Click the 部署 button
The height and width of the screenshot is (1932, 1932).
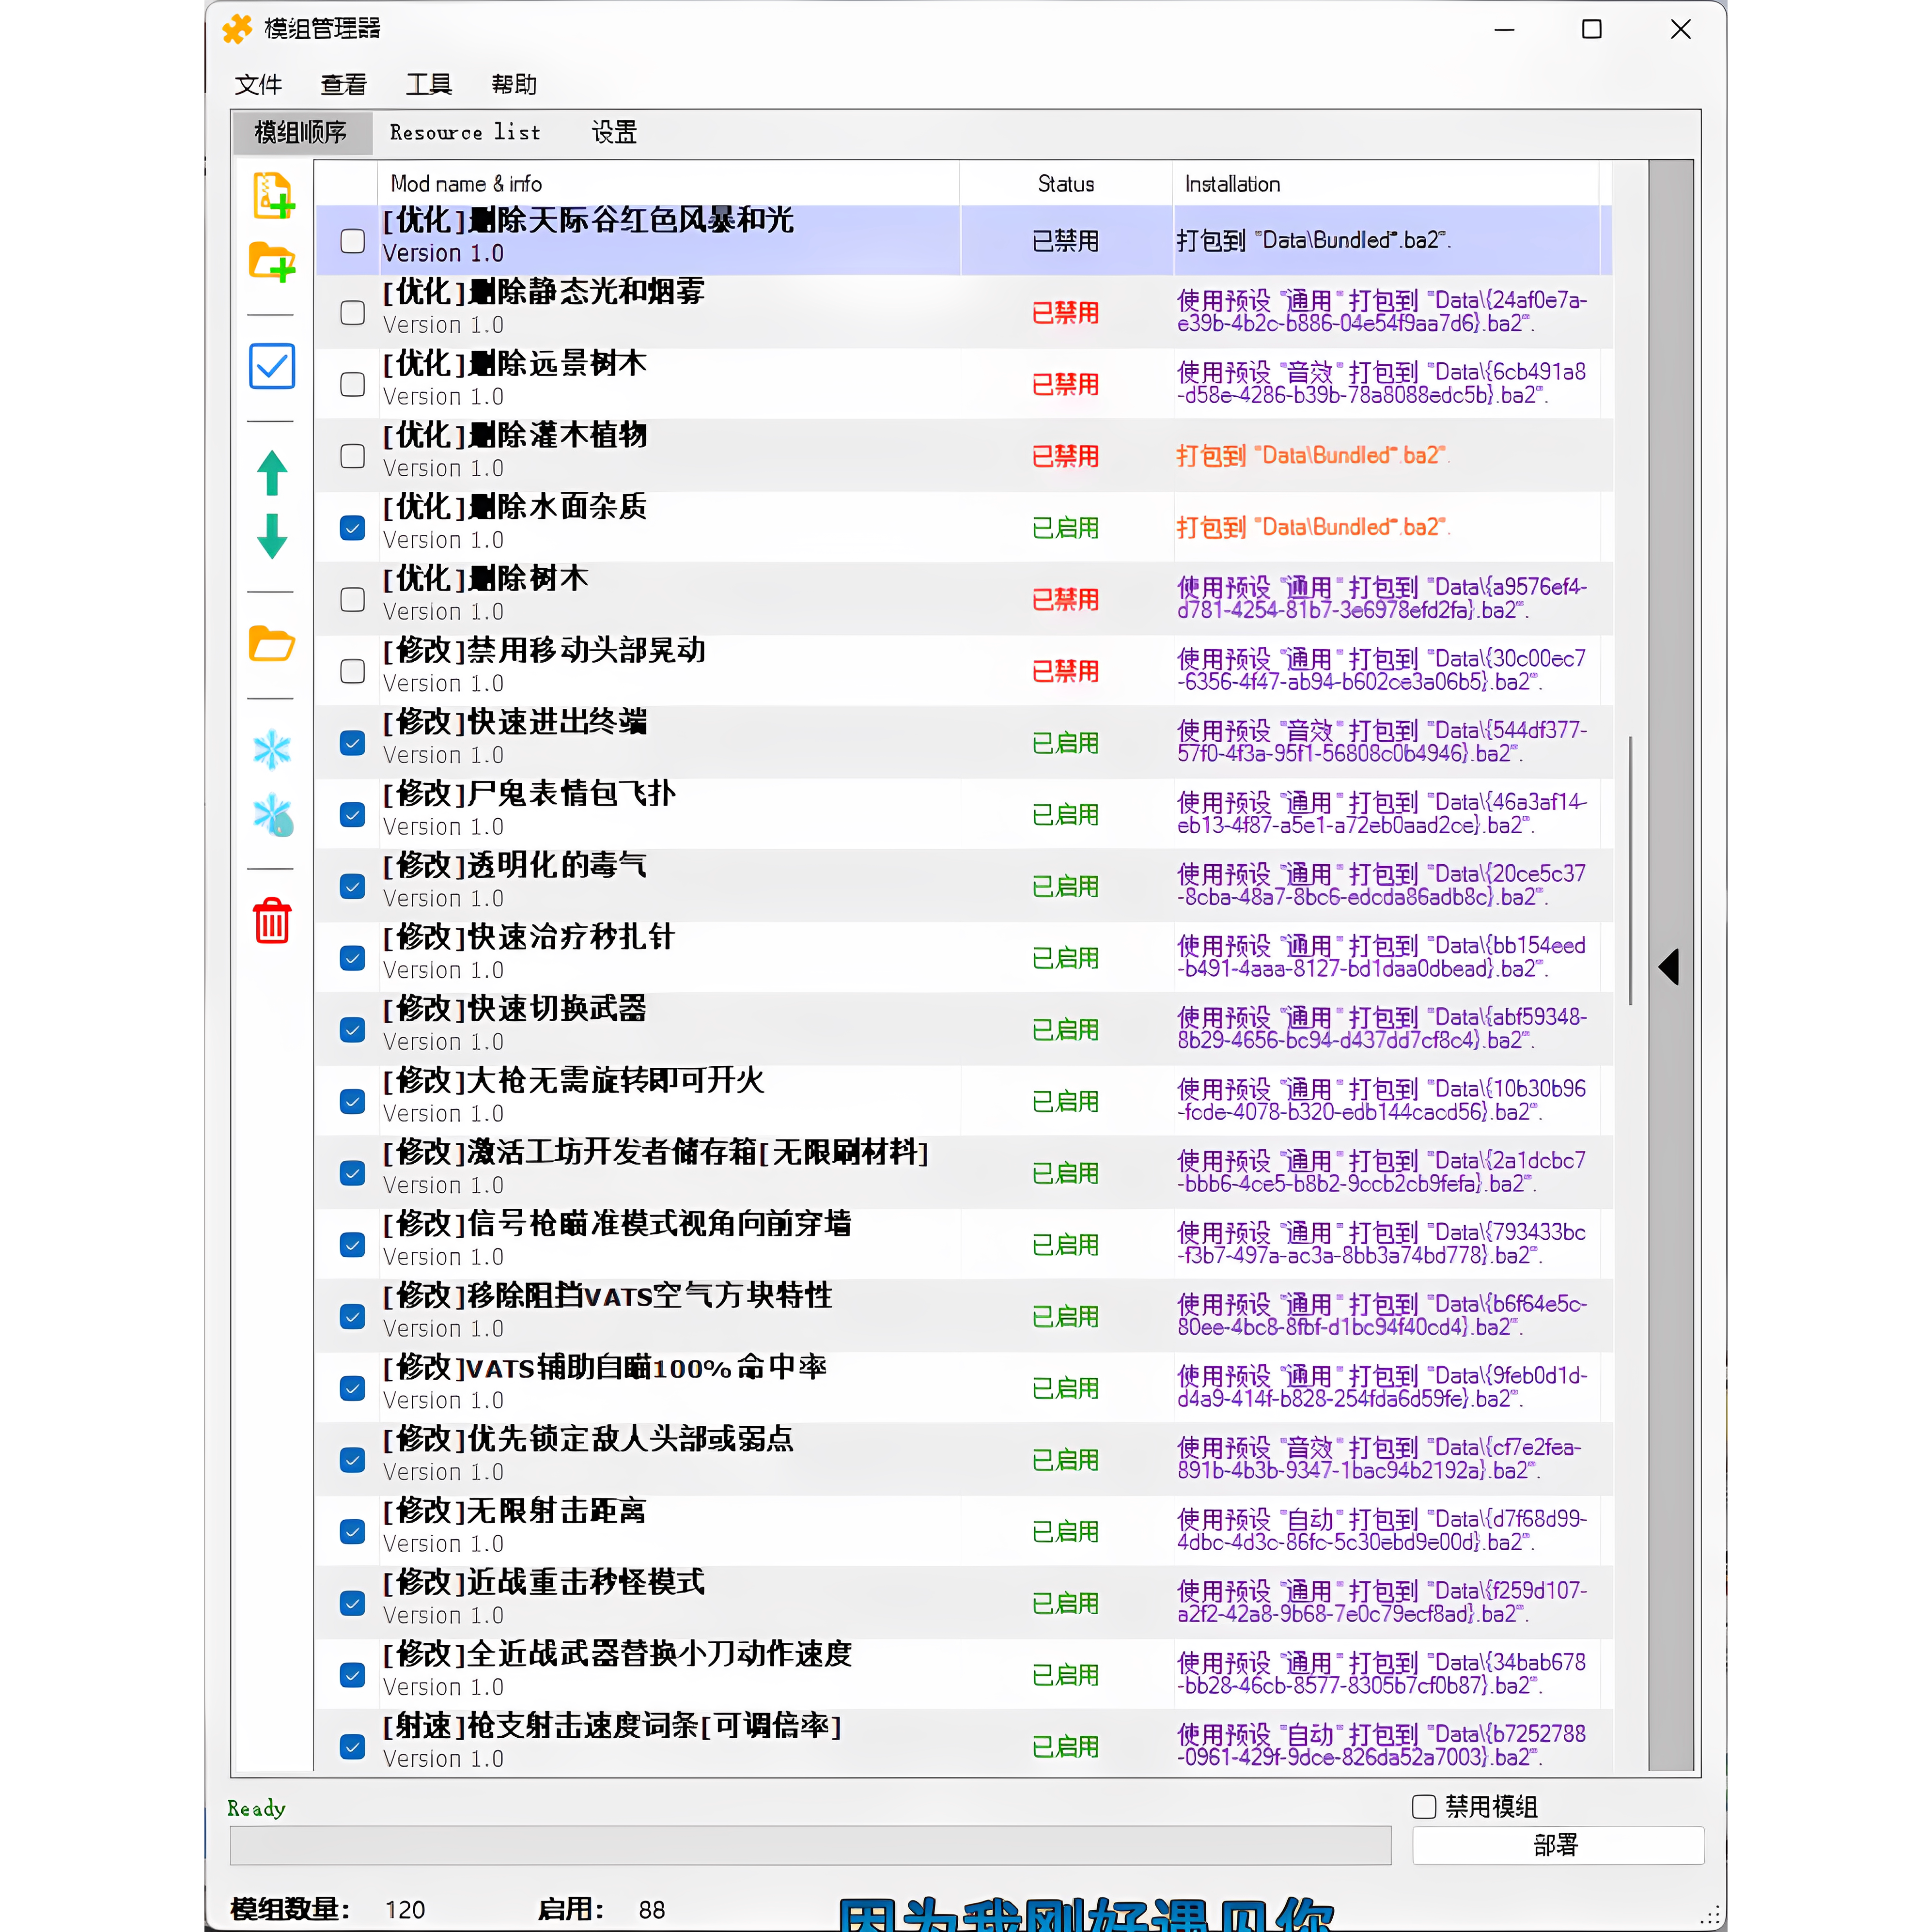(x=1557, y=1845)
